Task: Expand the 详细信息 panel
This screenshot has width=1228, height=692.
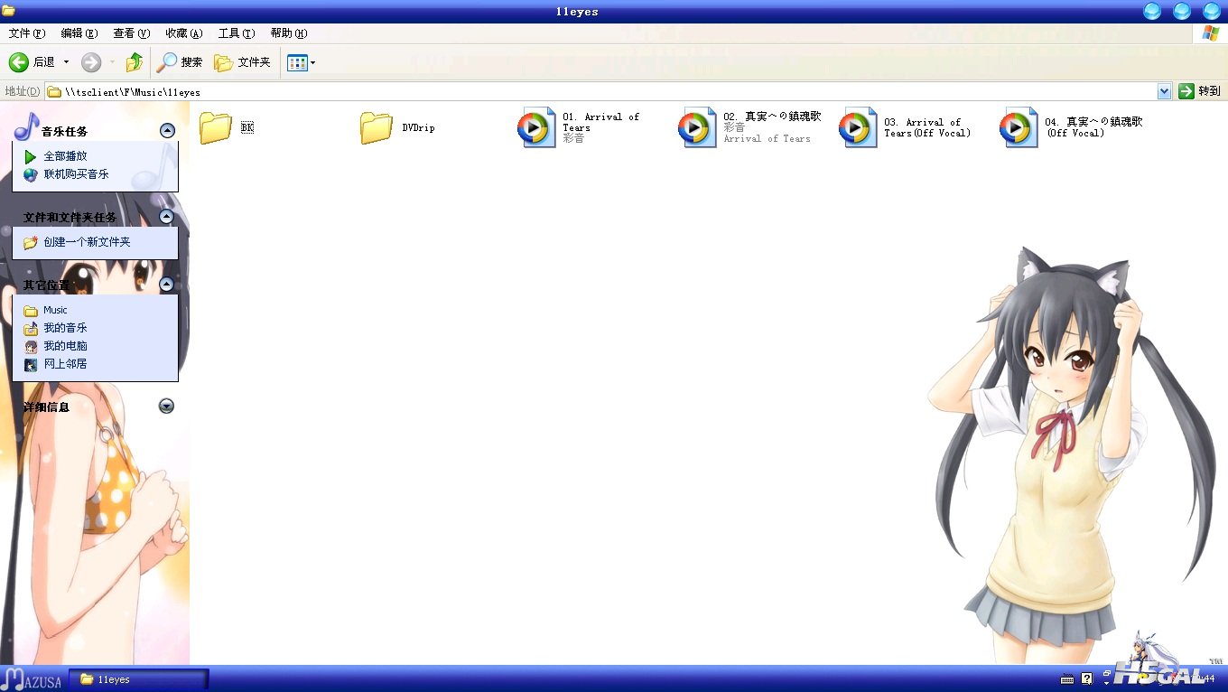Action: 166,407
